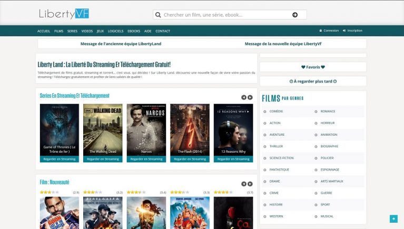The image size is (404, 229).
Task: Click Regarder en Streaming under 13 Reasons Why
Action: tap(233, 159)
